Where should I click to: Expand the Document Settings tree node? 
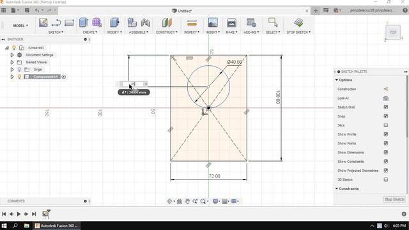(x=12, y=55)
